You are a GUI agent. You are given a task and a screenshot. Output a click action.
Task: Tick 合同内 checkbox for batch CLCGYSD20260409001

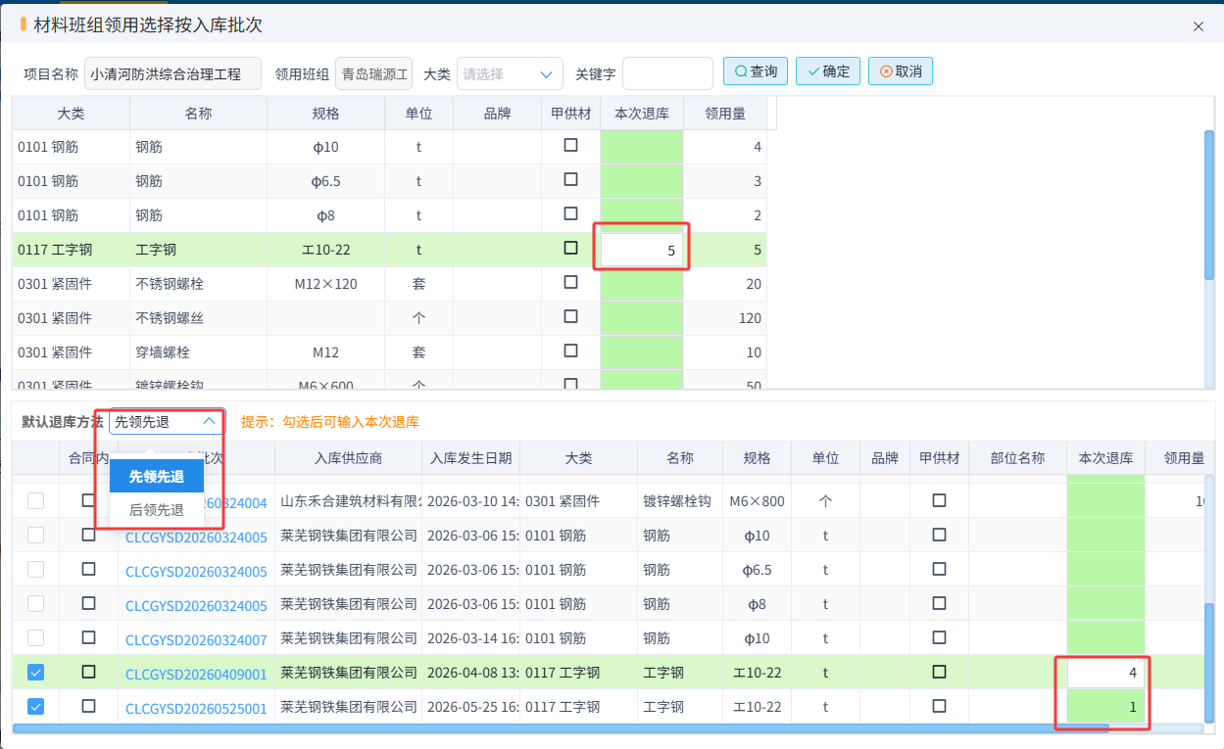click(x=88, y=673)
